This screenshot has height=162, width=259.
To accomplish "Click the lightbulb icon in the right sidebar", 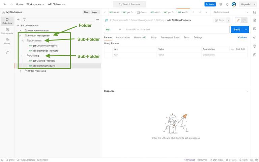I will pos(255,46).
